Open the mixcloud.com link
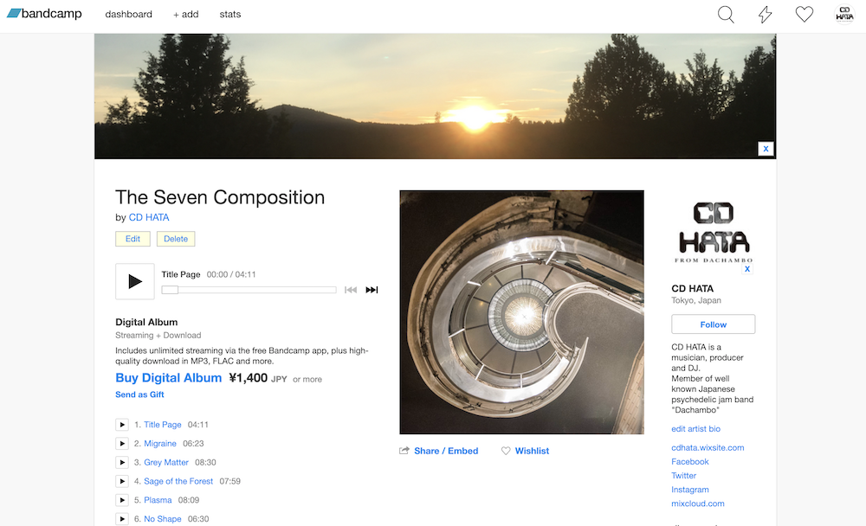 698,504
